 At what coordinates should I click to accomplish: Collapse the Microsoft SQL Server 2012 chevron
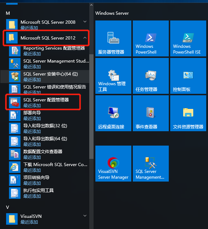tap(85, 38)
